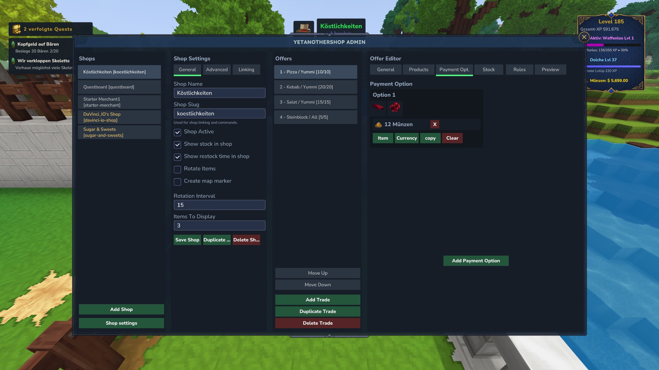Image resolution: width=659 pixels, height=370 pixels.
Task: Click the red crystal item icon in Option 1
Action: [x=395, y=107]
